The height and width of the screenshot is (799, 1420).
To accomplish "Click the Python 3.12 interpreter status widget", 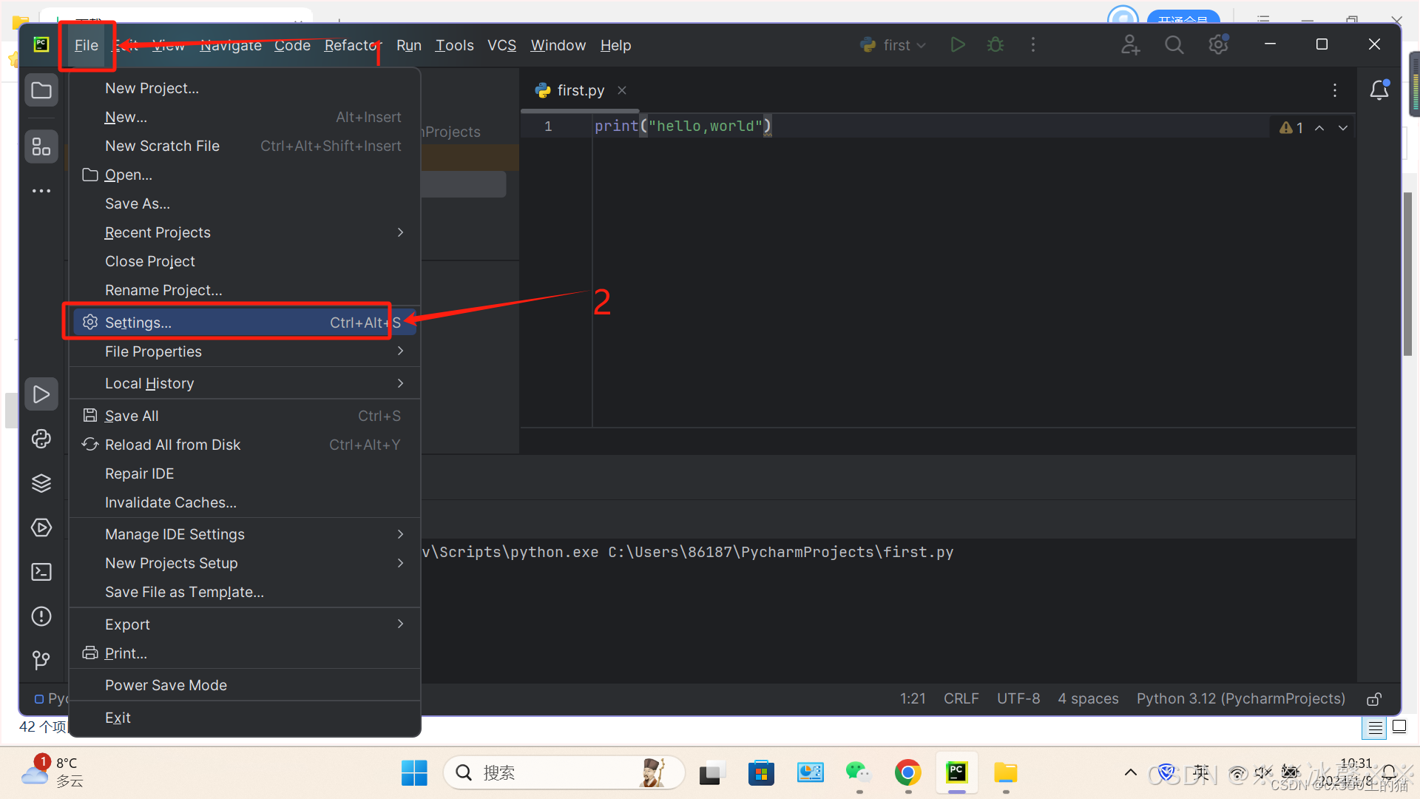I will click(x=1240, y=699).
